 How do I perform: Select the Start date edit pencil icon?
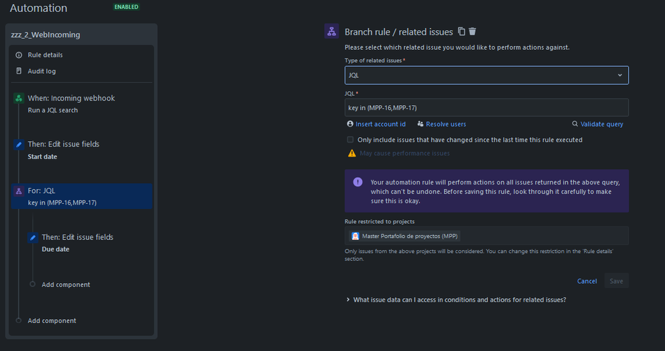(x=19, y=145)
